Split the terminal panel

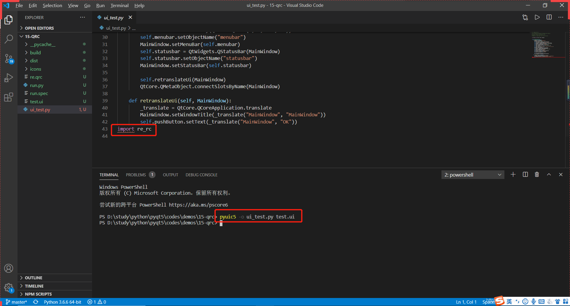[525, 175]
